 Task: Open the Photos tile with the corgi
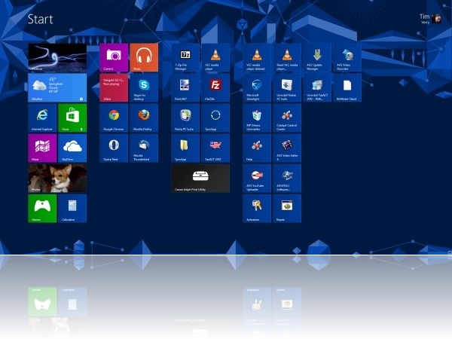(57, 178)
